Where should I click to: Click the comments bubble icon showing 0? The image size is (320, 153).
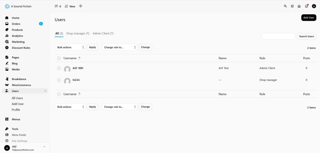point(56,6)
